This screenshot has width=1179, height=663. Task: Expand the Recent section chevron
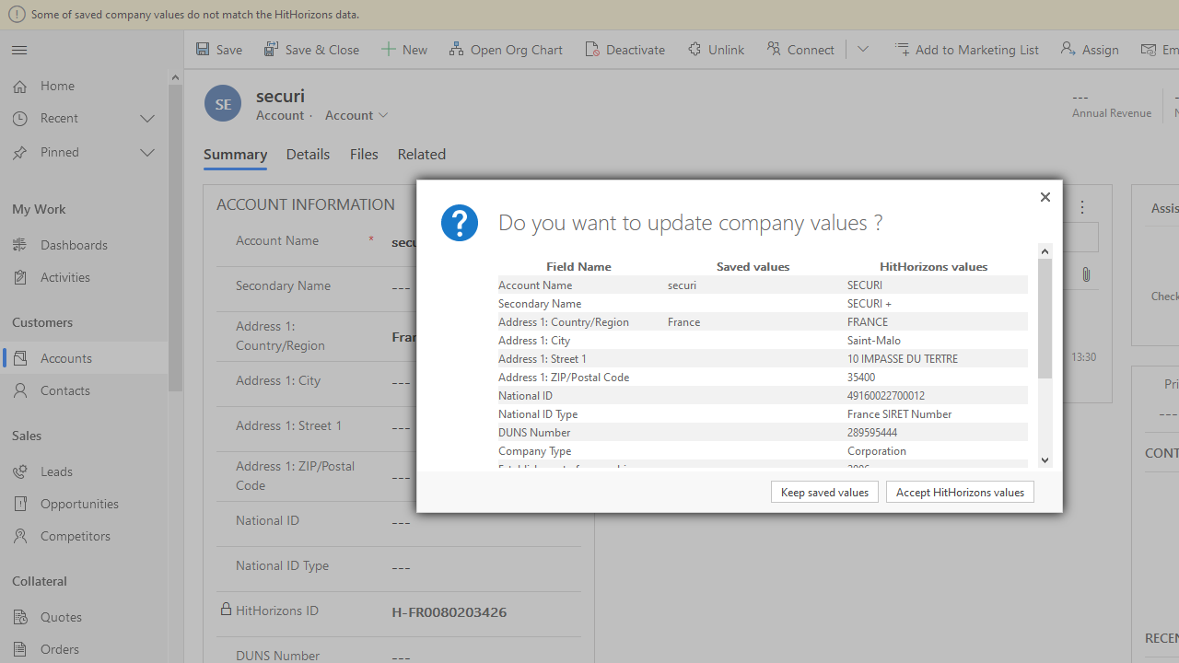(x=147, y=118)
